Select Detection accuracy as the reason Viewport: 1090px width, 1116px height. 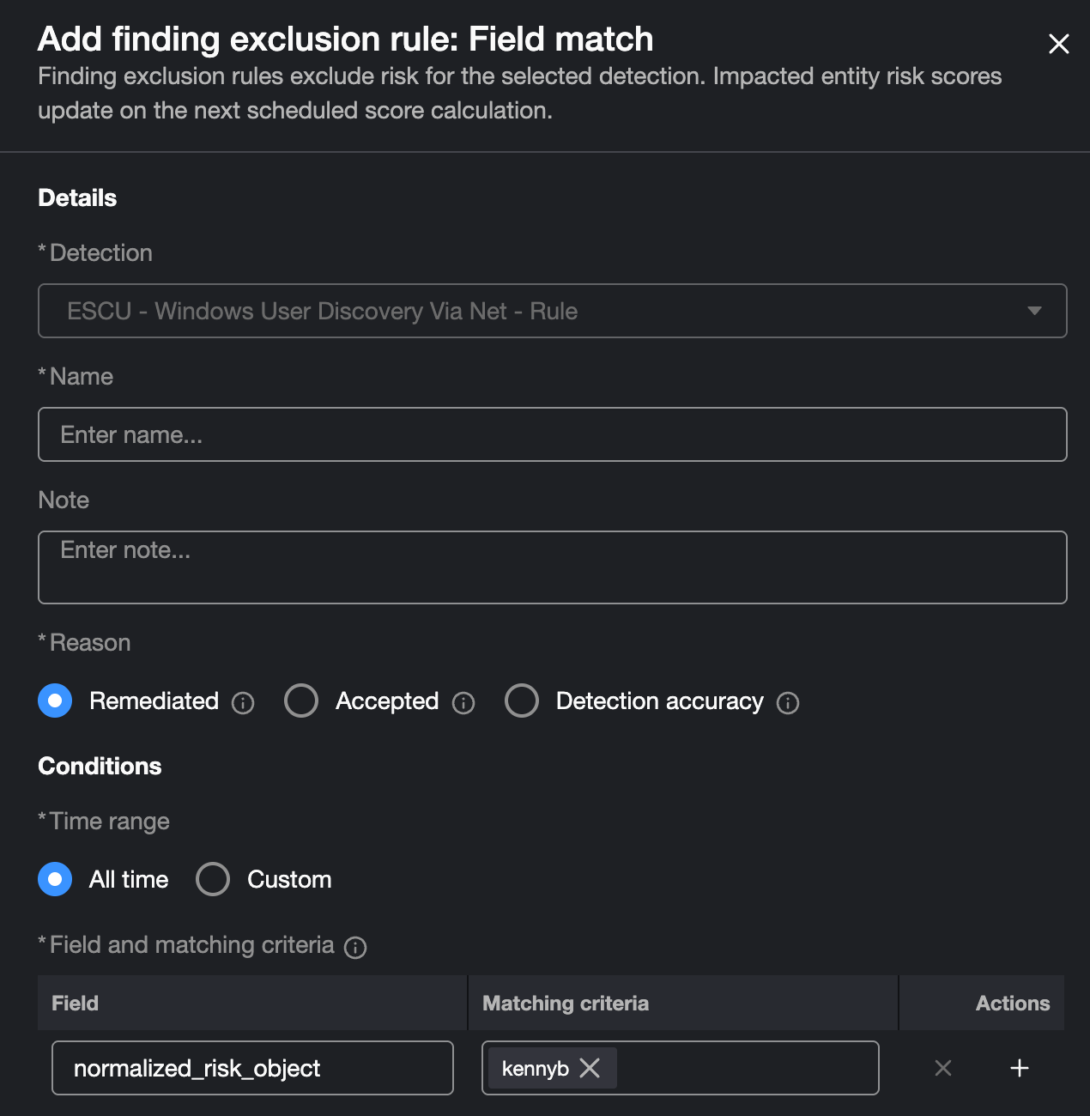point(522,701)
